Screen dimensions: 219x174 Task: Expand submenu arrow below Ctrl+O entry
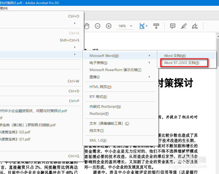pos(75,23)
